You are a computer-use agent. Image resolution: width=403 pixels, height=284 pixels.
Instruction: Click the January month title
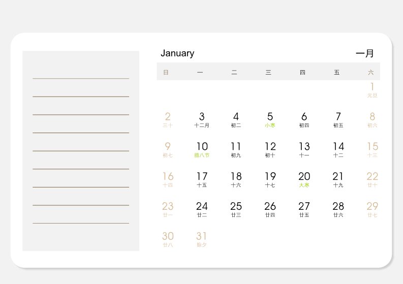[177, 53]
